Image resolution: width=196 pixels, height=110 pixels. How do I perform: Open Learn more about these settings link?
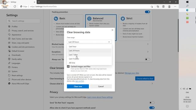(x=100, y=97)
